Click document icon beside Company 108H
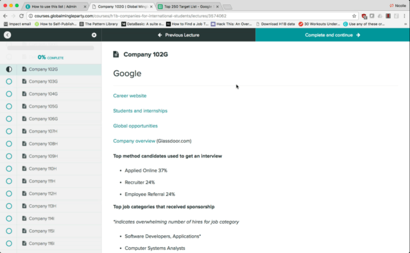 pyautogui.click(x=24, y=143)
